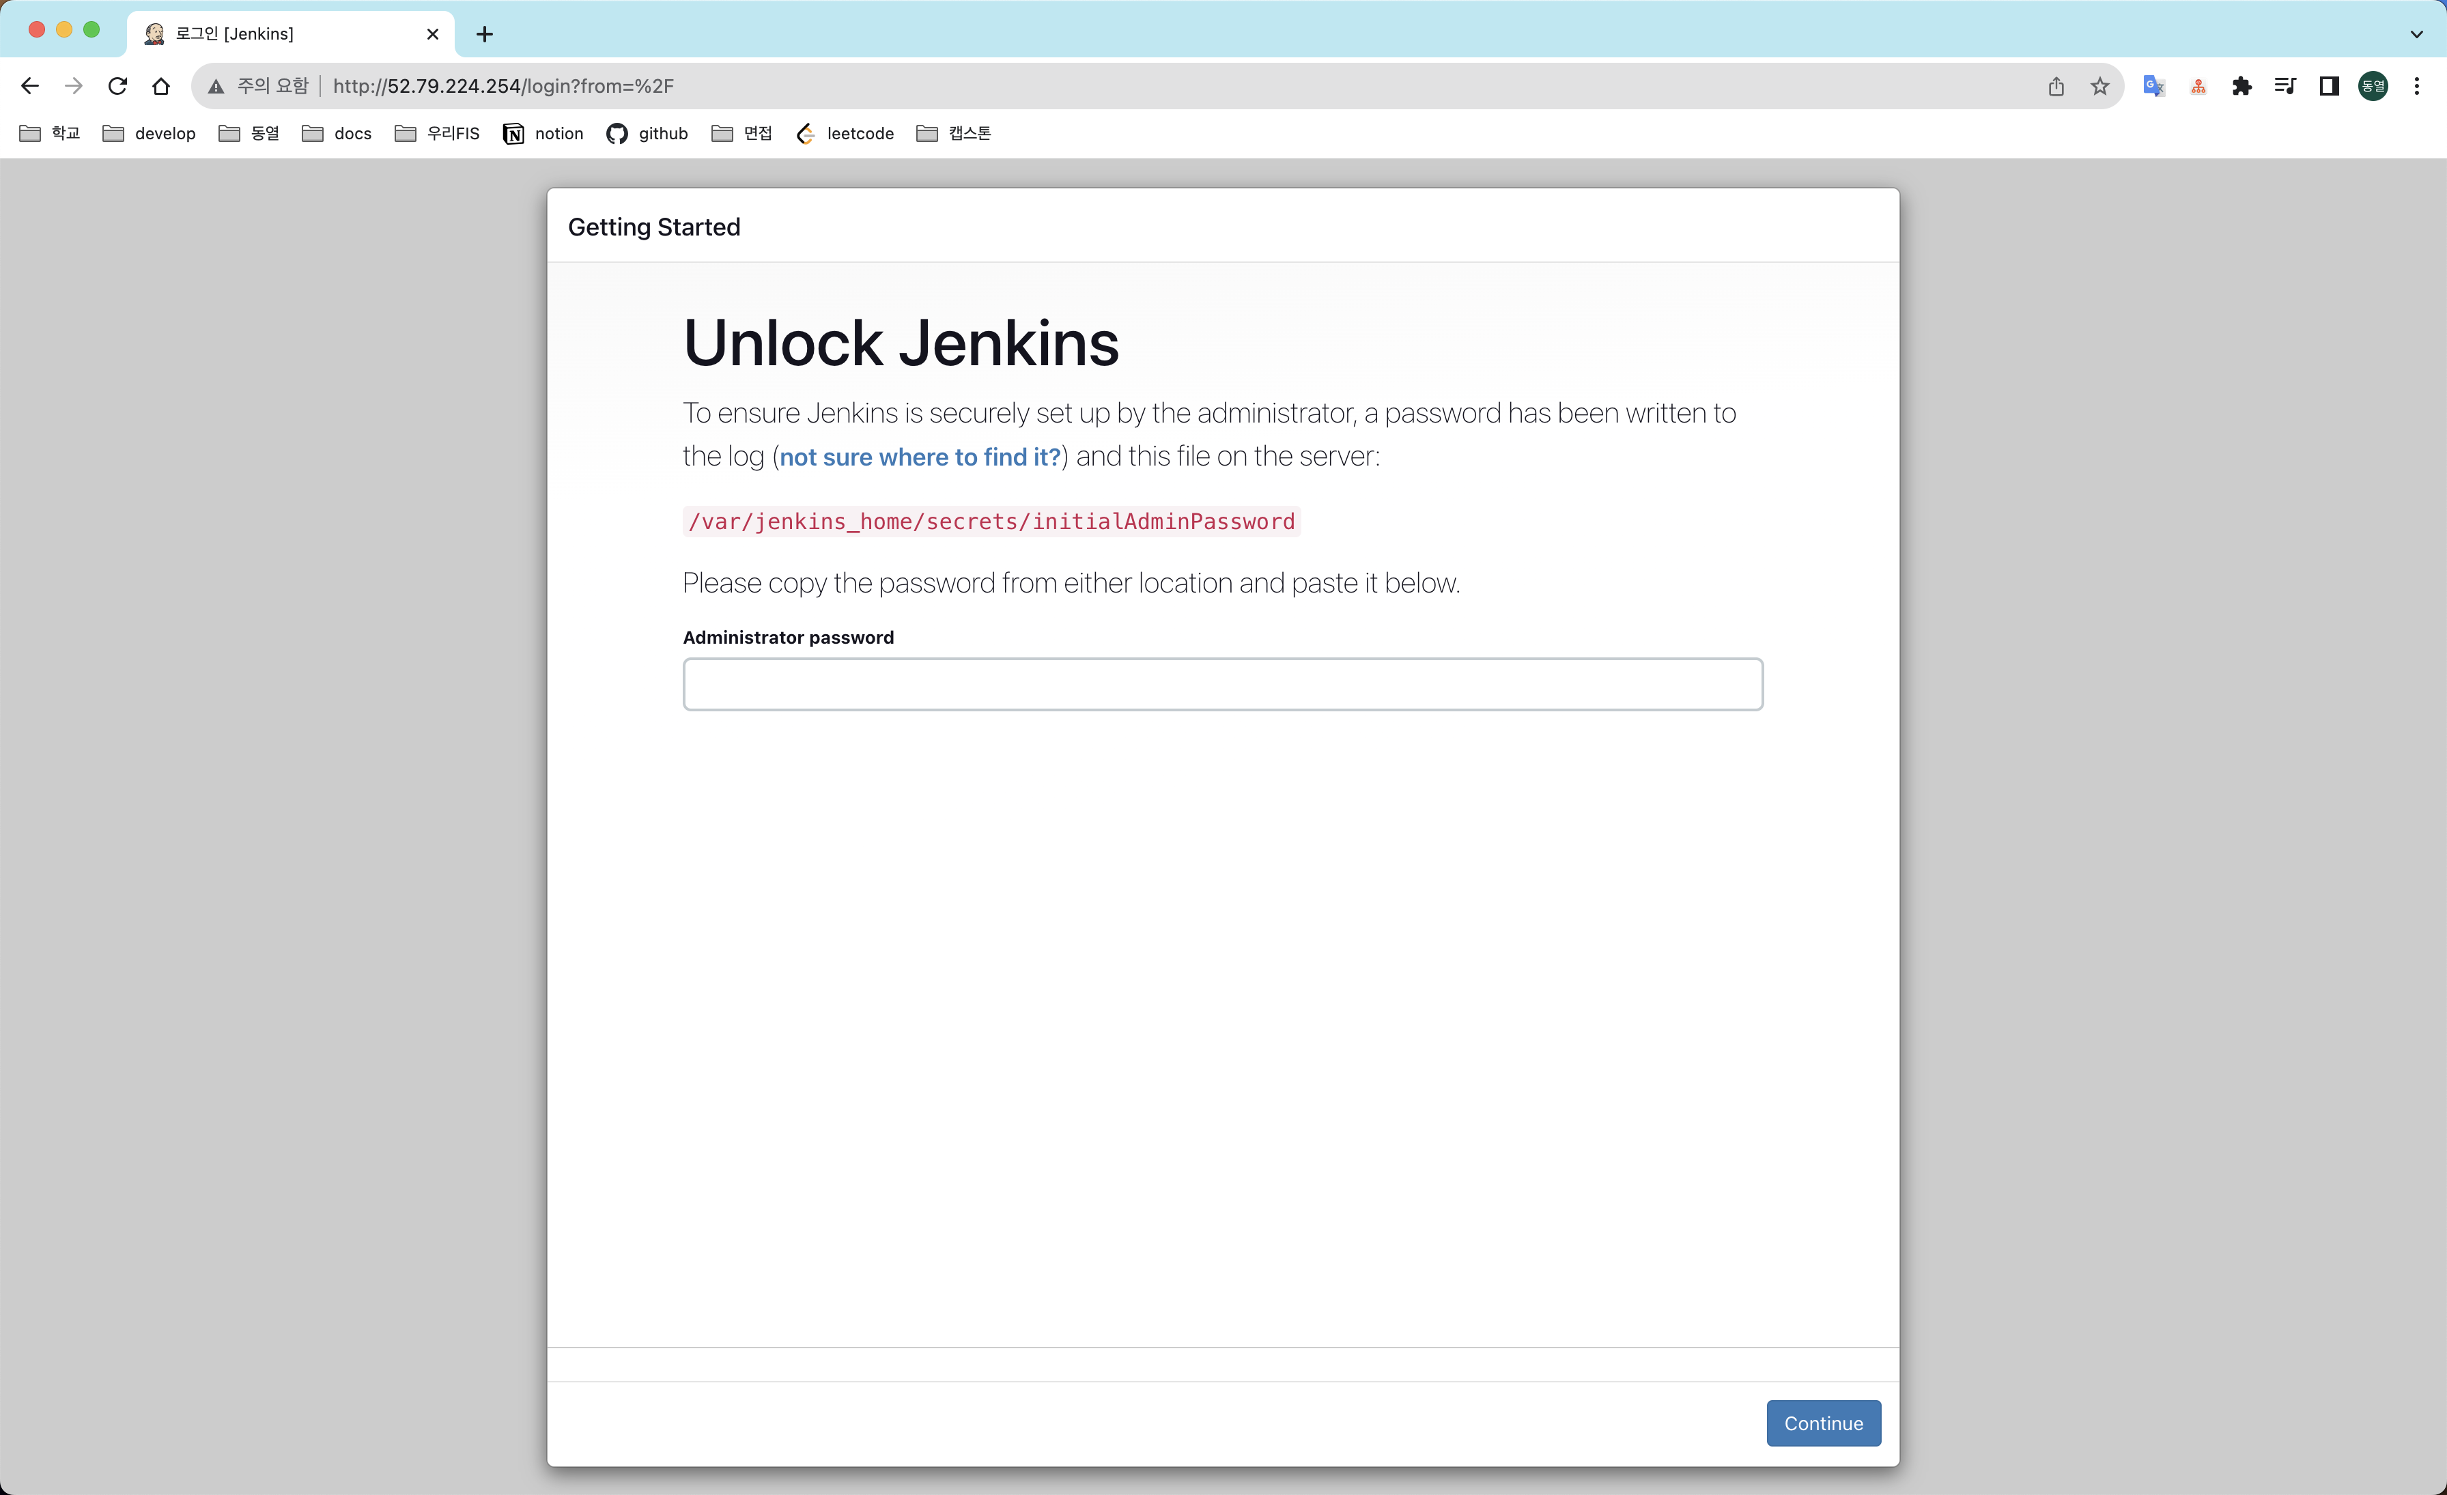This screenshot has width=2447, height=1495.
Task: Toggle the browser side panel
Action: tap(2329, 87)
